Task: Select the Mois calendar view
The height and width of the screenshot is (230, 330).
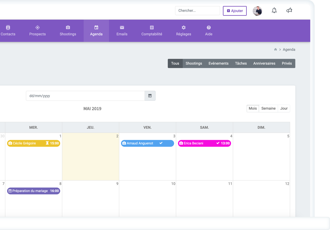Action: click(252, 108)
